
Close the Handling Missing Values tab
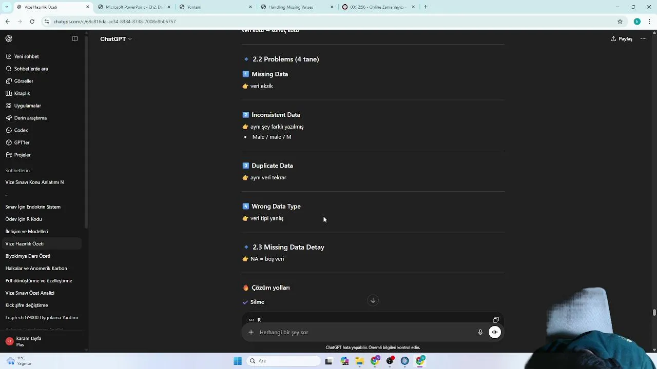click(332, 7)
